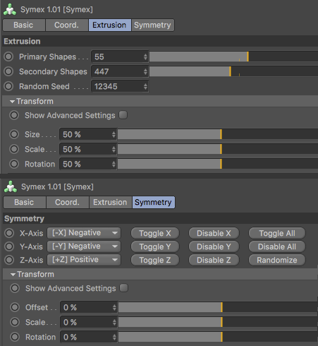Click the Disable Y button
Viewport: 318px width, 346px height.
coord(214,246)
